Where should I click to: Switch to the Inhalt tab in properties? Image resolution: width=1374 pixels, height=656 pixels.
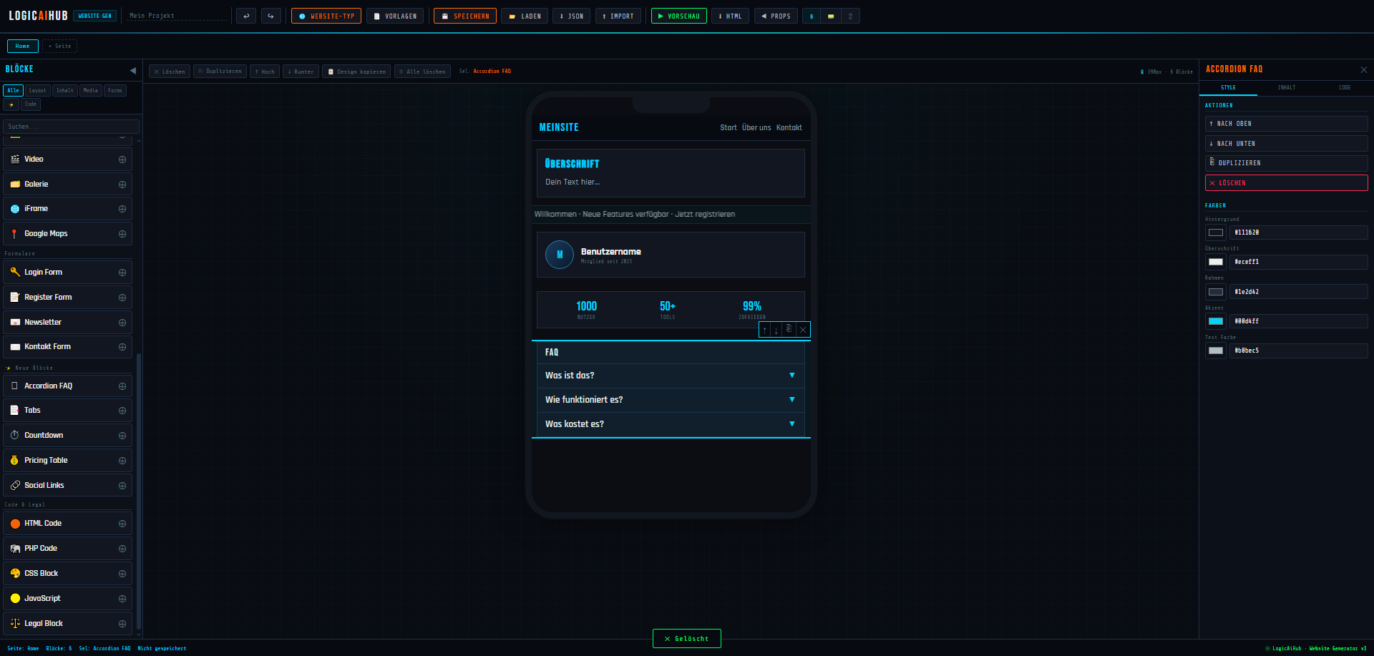coord(1287,87)
